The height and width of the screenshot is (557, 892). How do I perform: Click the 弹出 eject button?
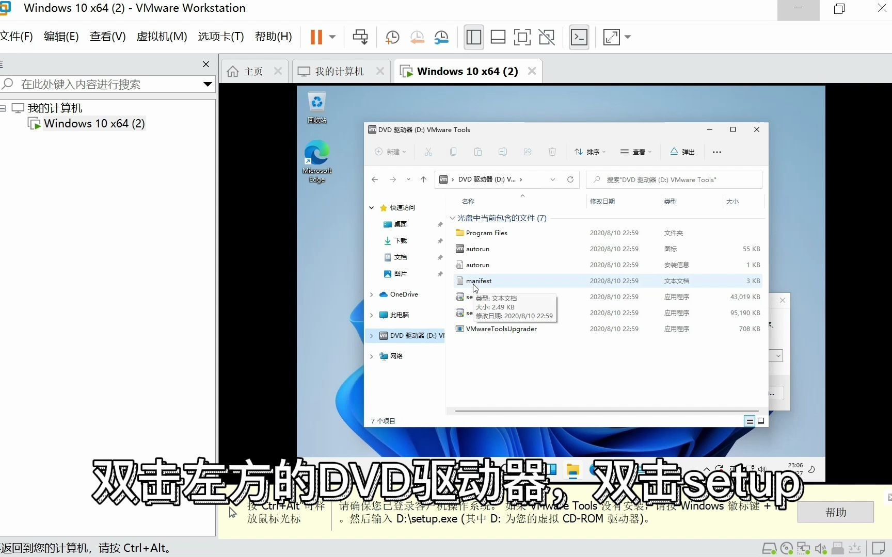pyautogui.click(x=682, y=152)
